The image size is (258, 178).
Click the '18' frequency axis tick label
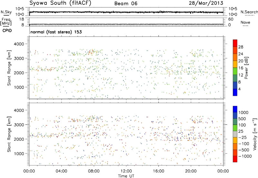click(x=21, y=19)
